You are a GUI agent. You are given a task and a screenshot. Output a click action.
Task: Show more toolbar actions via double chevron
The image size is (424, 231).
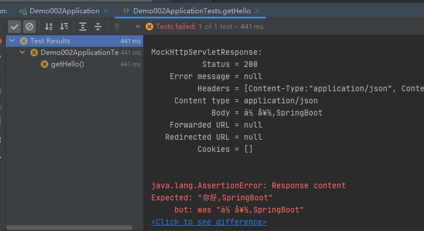coord(138,27)
